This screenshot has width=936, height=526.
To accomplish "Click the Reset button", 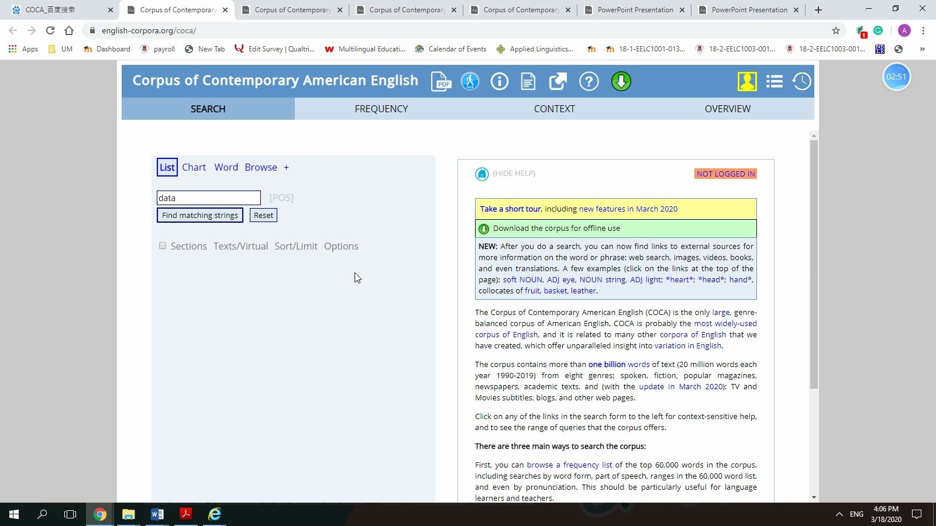I will 263,216.
